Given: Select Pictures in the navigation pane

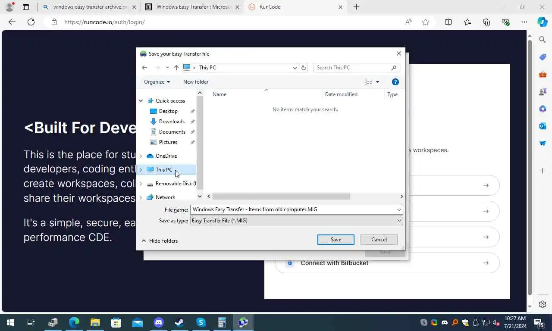Looking at the screenshot, I should click(168, 142).
